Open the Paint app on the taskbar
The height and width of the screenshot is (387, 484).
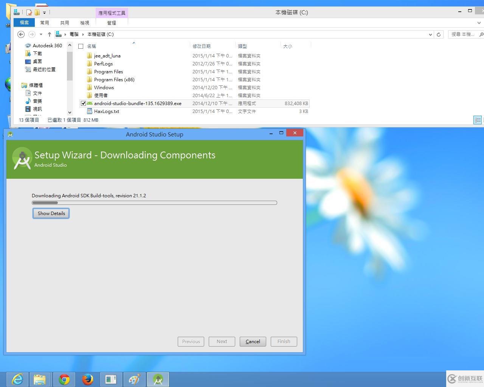click(134, 379)
